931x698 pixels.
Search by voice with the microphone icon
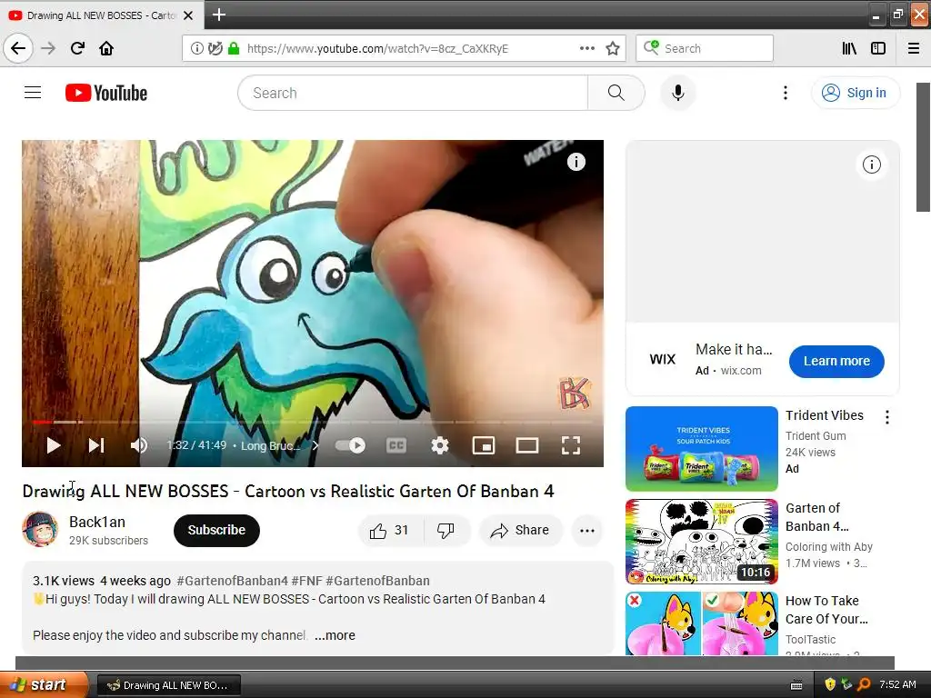point(678,93)
